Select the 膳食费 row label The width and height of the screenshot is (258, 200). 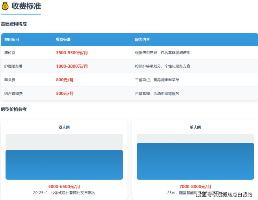point(10,80)
